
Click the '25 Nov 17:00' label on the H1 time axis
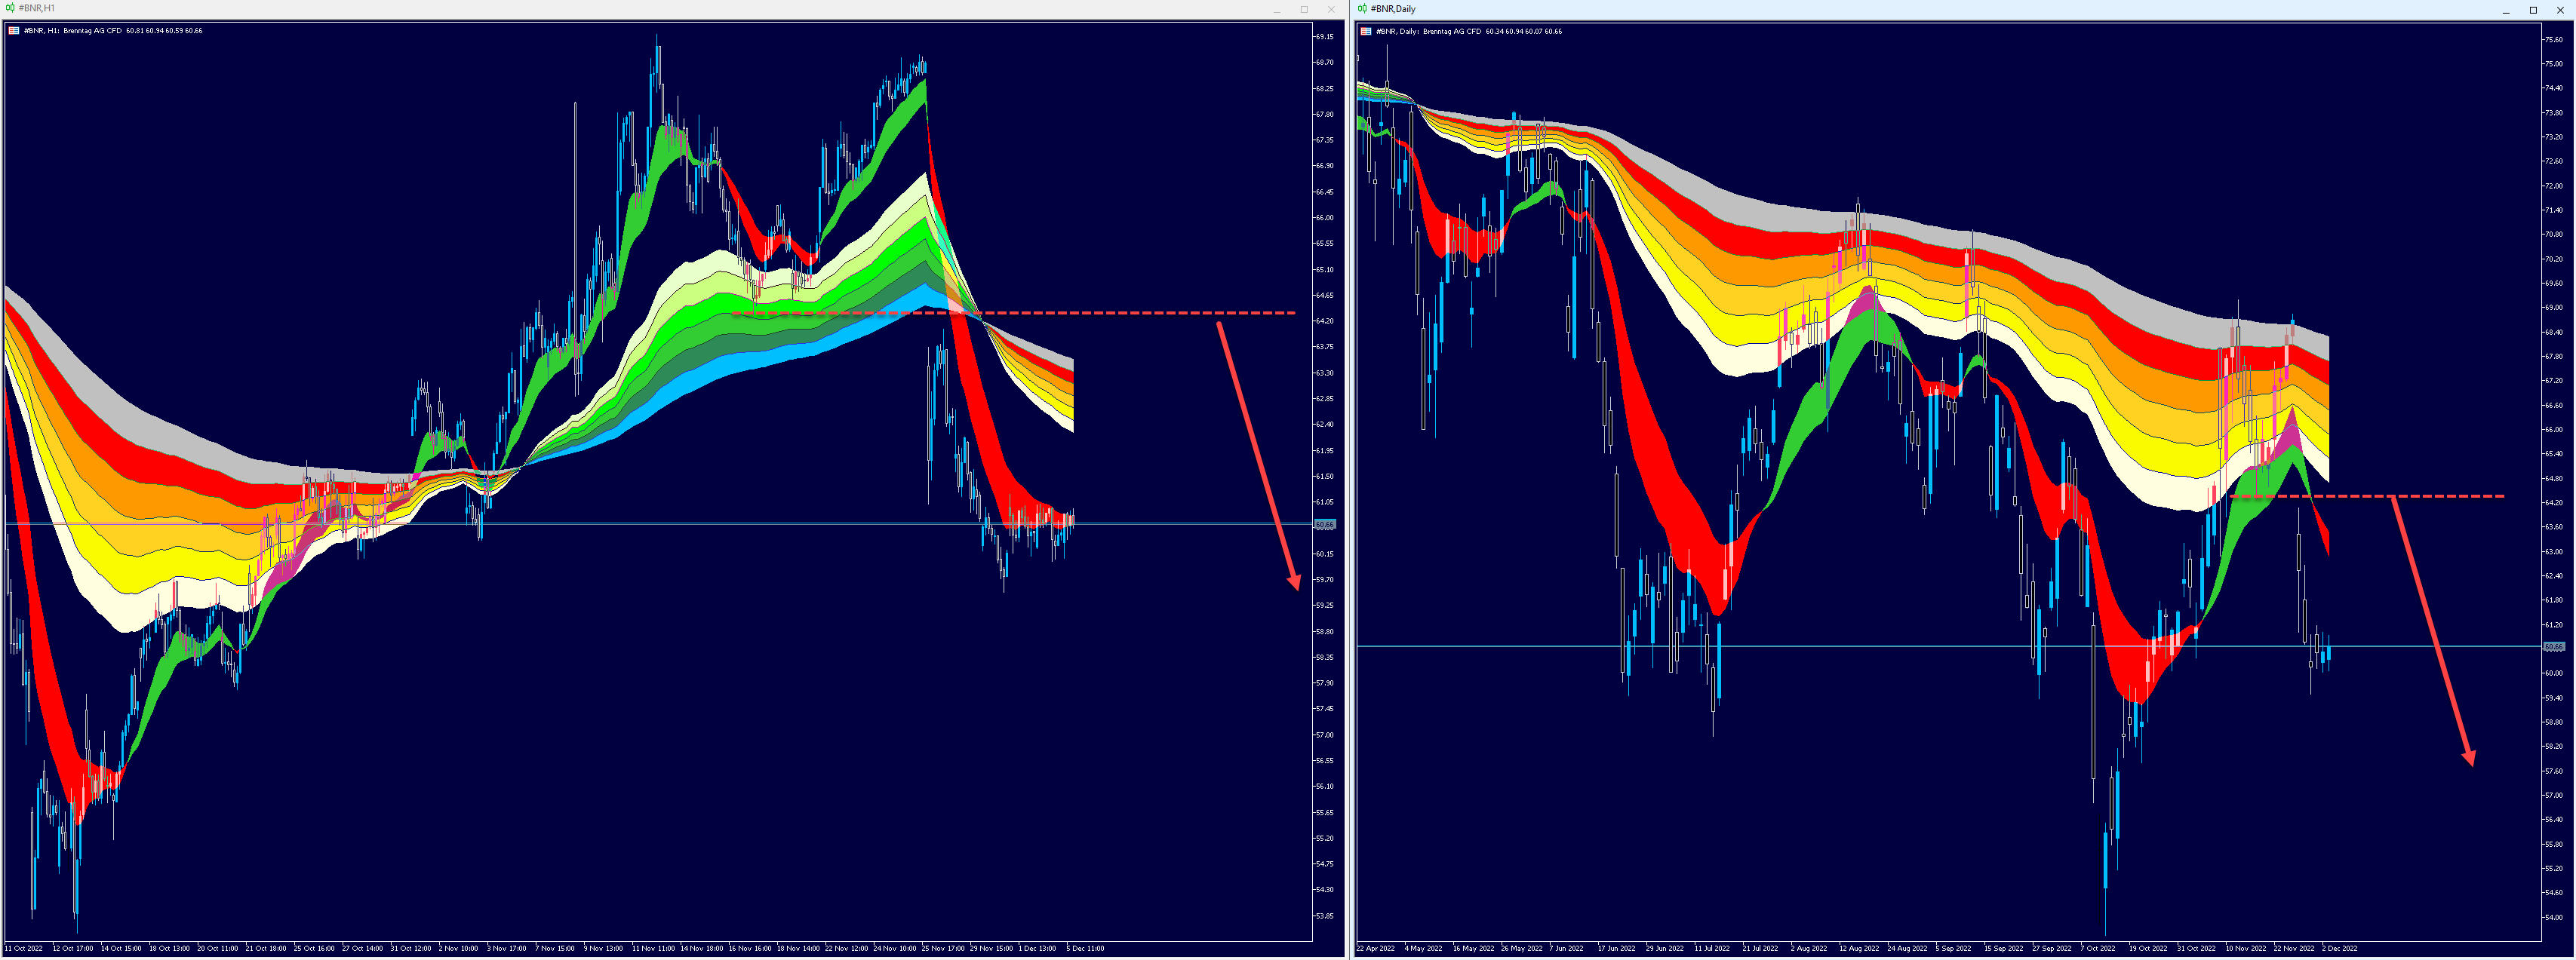point(944,949)
